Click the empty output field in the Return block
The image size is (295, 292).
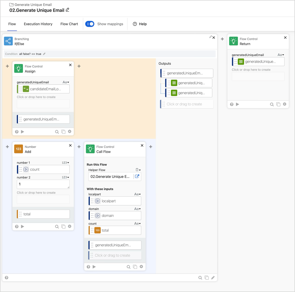pos(258,76)
